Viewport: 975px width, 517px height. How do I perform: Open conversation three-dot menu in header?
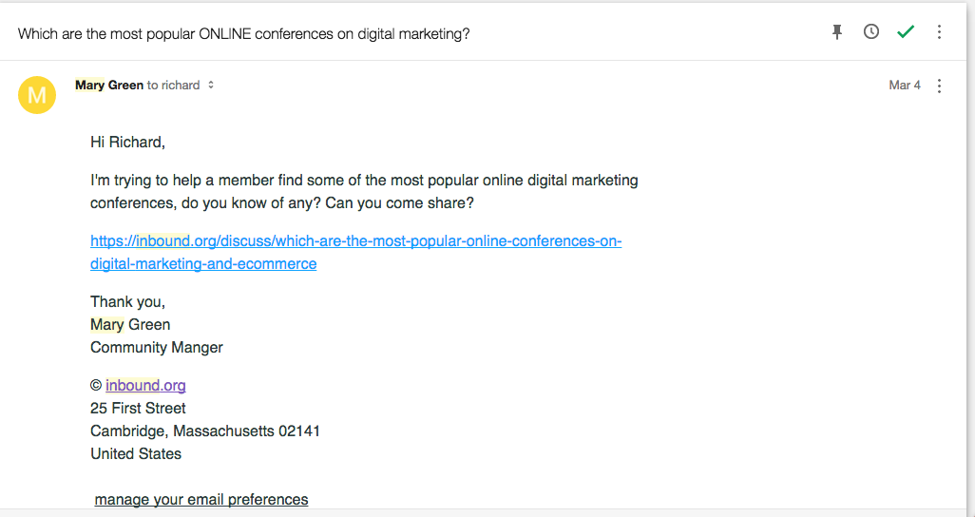[939, 31]
